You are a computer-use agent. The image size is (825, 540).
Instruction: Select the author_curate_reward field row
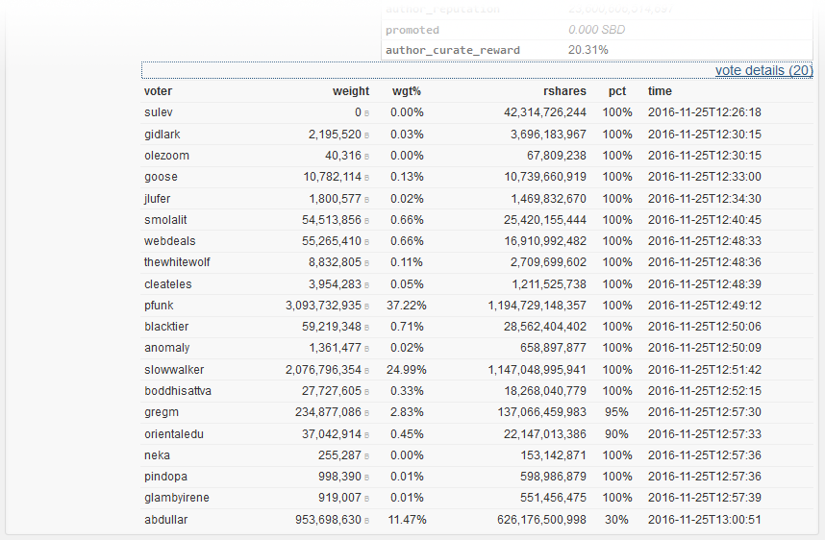pyautogui.click(x=597, y=50)
